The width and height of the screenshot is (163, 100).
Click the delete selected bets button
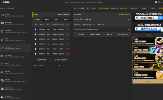(42, 60)
